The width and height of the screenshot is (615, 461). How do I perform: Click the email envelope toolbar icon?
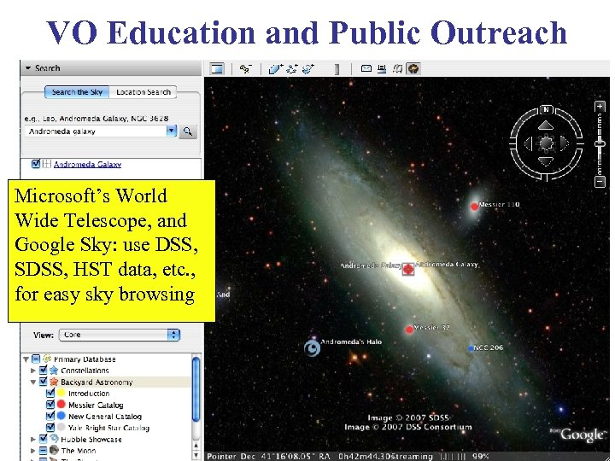[366, 68]
